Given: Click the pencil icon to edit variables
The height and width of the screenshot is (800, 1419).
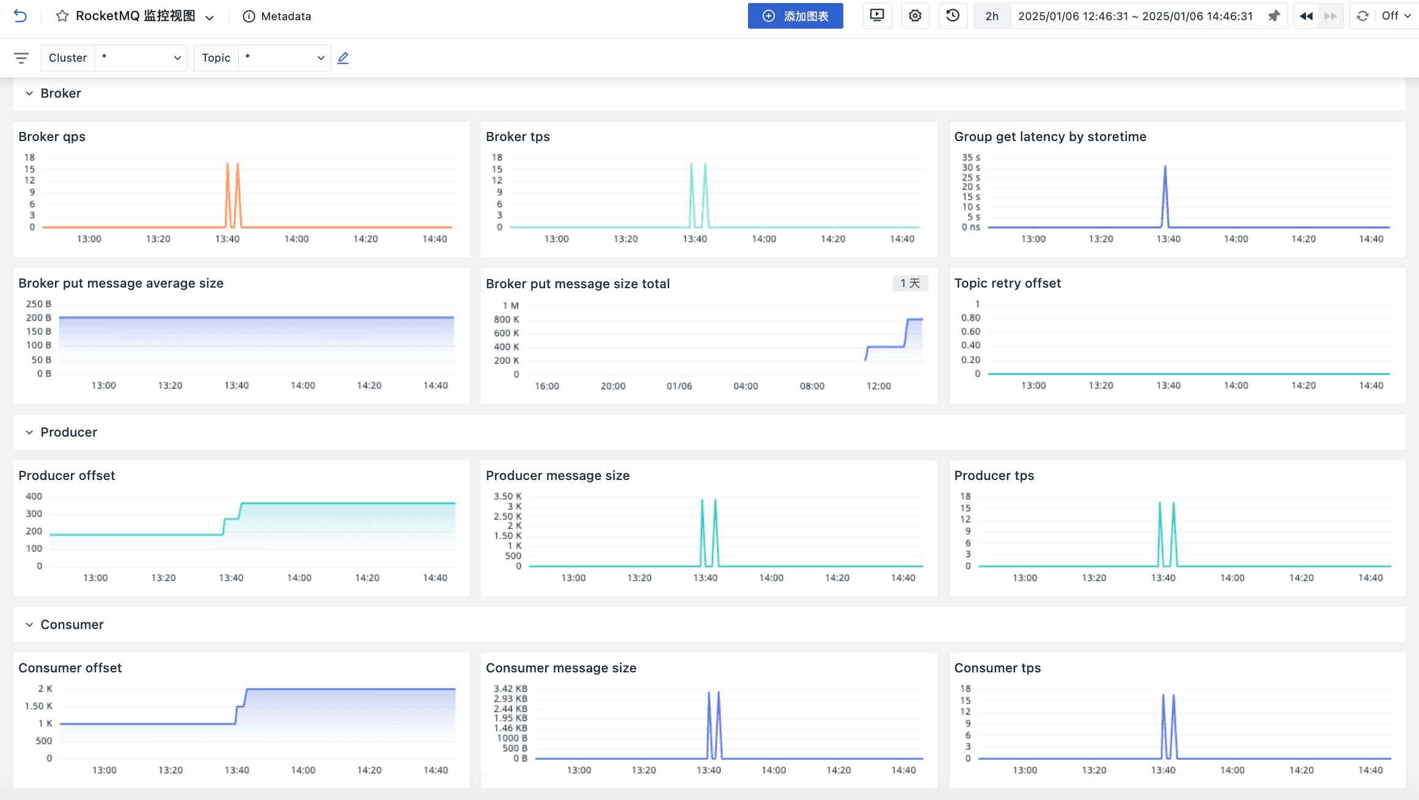Looking at the screenshot, I should click(x=343, y=57).
